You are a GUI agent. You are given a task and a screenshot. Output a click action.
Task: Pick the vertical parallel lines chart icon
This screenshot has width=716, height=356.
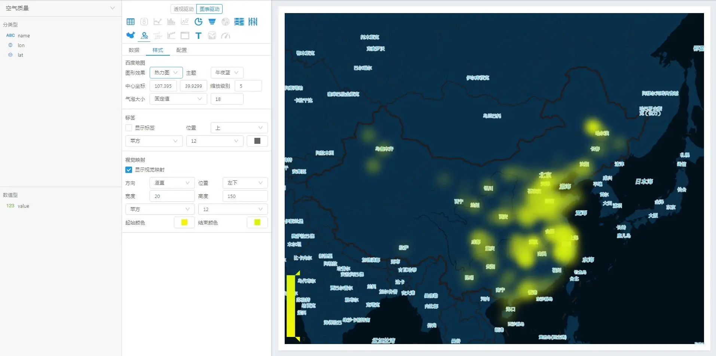253,22
